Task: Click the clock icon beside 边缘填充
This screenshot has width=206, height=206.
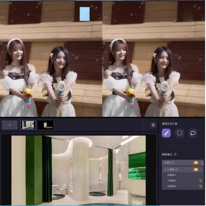Action: tap(201, 187)
